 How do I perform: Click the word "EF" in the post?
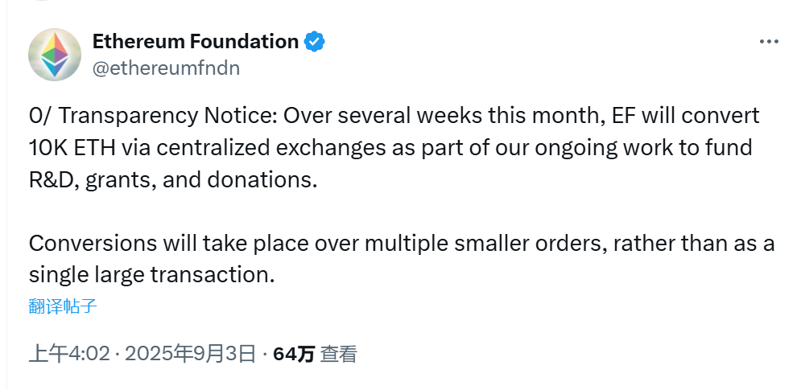tap(621, 116)
